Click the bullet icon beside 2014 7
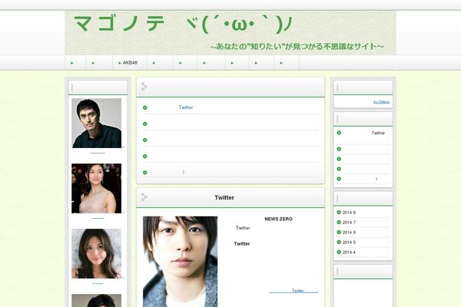This screenshot has height=307, width=461. tap(339, 222)
